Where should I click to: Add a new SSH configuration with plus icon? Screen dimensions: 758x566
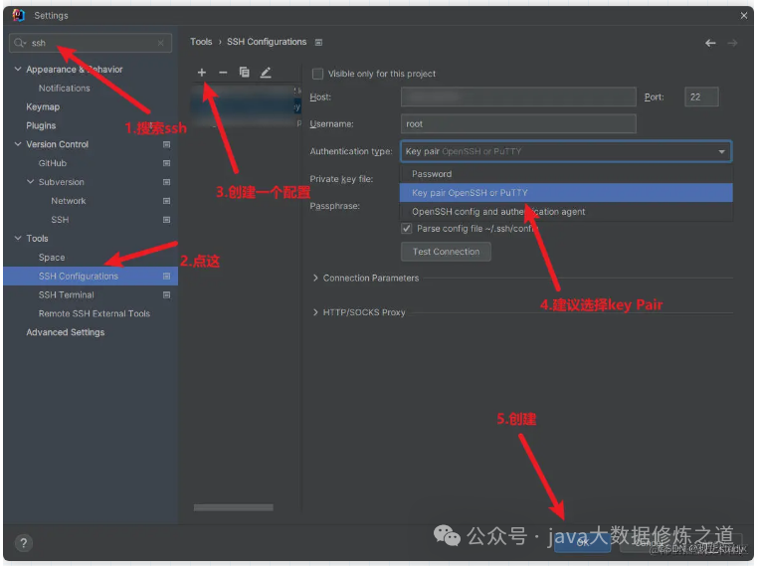pos(202,73)
